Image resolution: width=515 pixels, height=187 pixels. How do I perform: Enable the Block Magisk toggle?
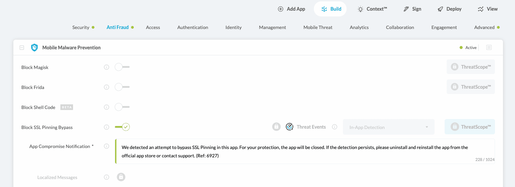pyautogui.click(x=122, y=67)
